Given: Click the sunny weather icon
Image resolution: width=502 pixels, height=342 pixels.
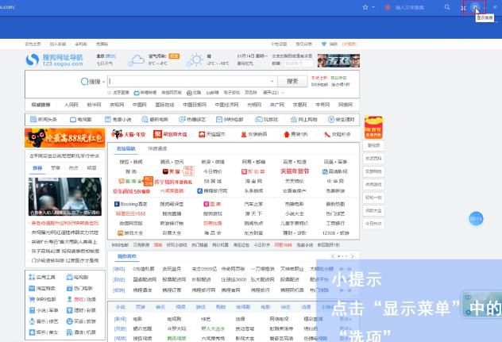Looking at the screenshot, I should pyautogui.click(x=195, y=60).
